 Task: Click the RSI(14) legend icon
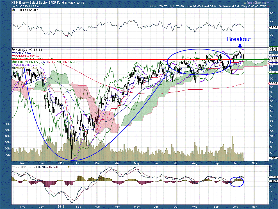tap(13, 10)
